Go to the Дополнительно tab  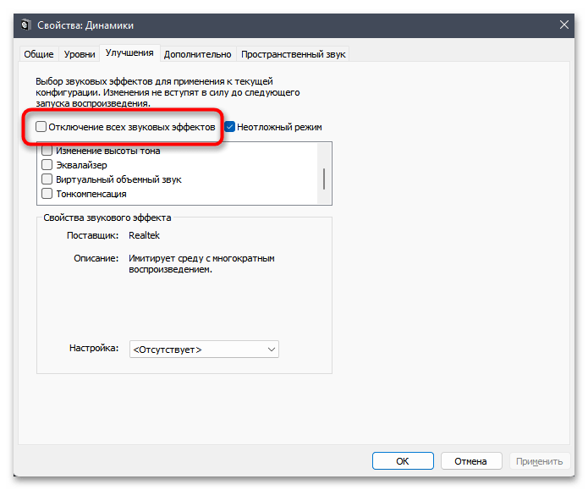coord(198,54)
